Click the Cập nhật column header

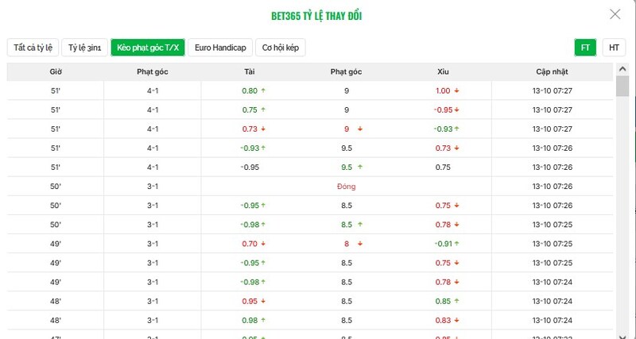(552, 71)
